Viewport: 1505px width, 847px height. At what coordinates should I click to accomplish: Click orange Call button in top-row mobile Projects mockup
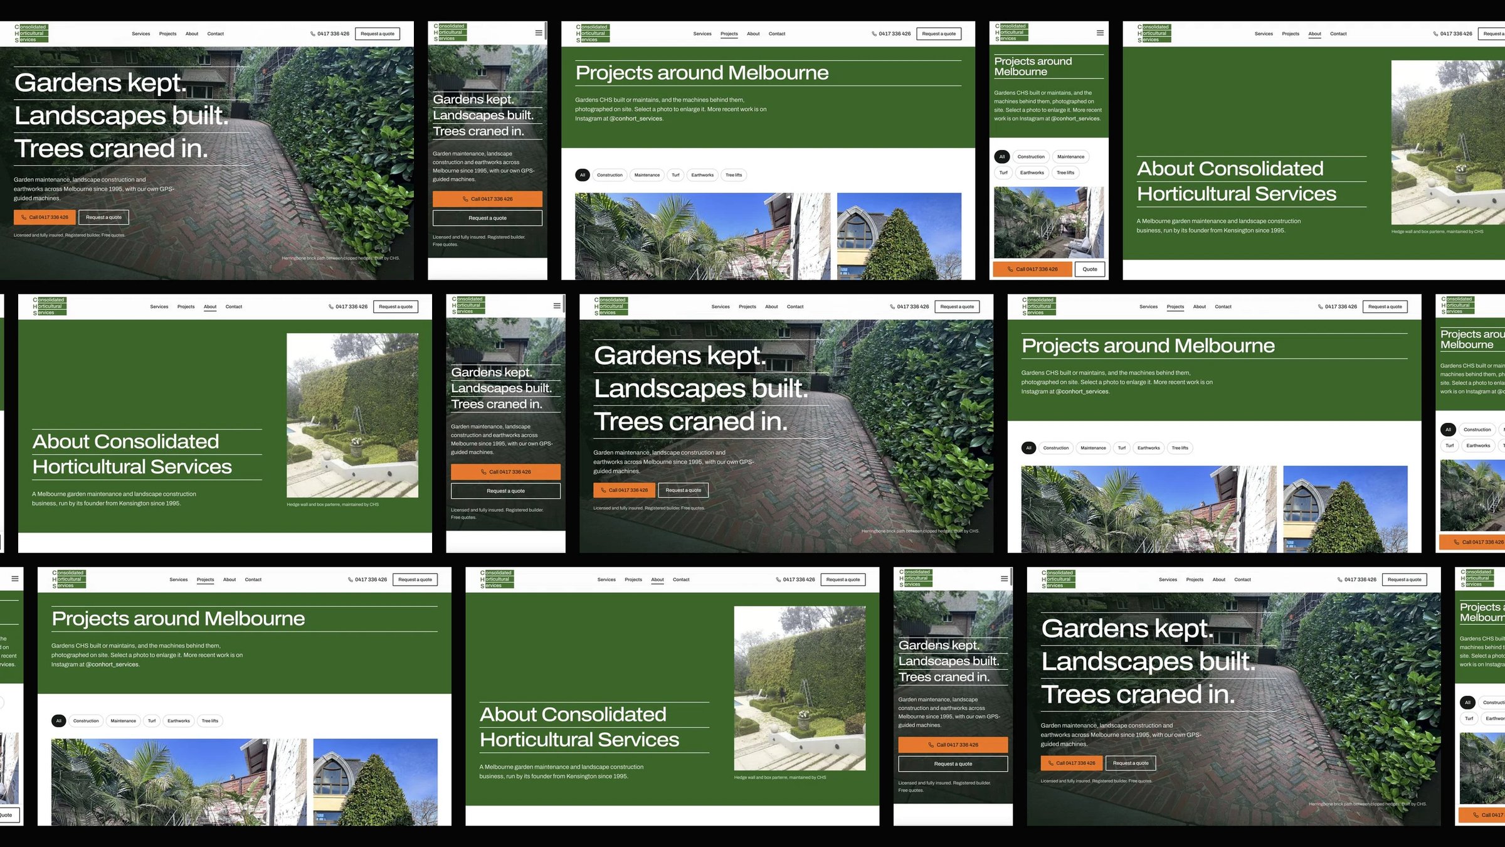(x=1032, y=269)
